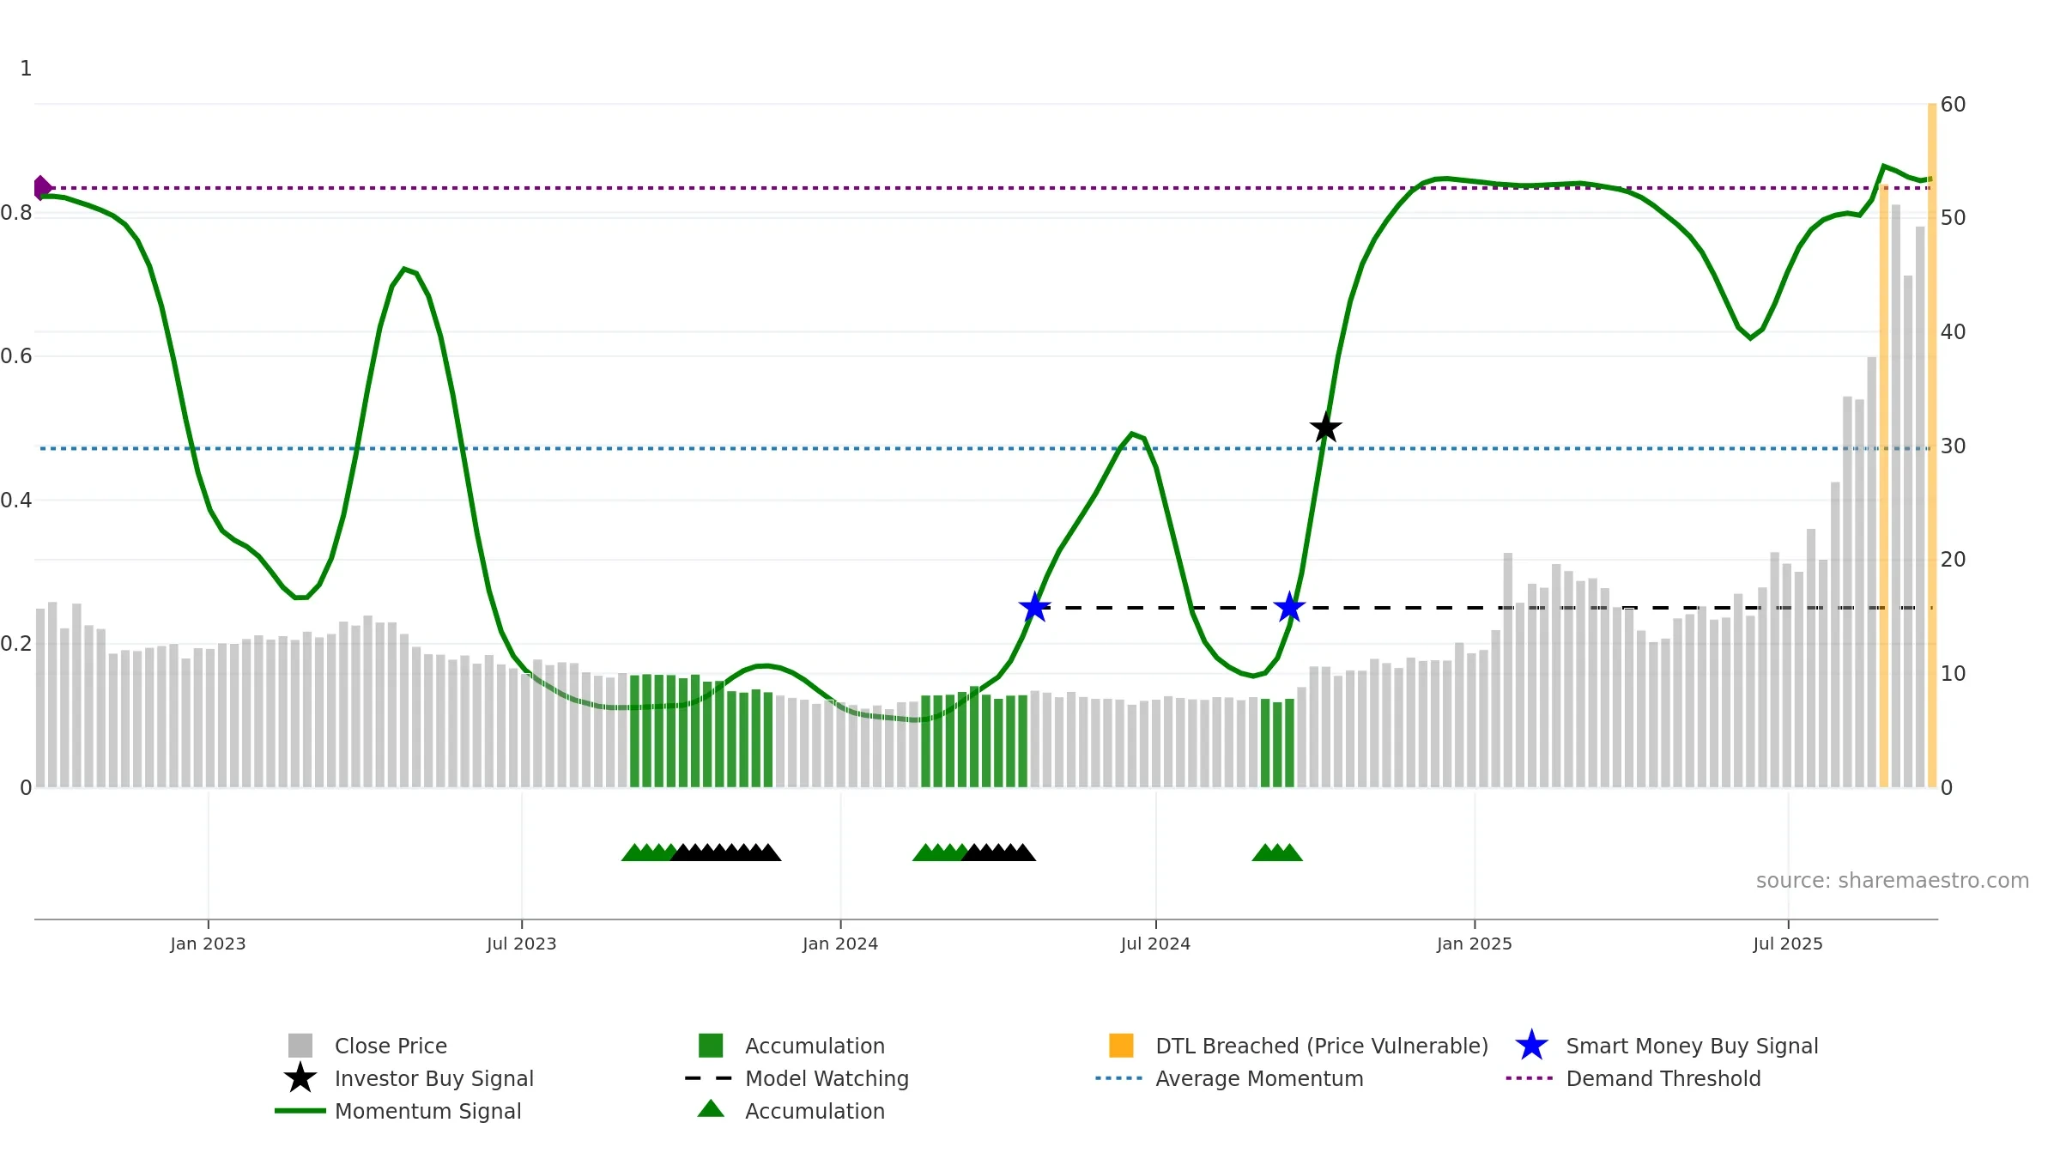Toggle Close Price legend entry
The width and height of the screenshot is (2060, 1159).
391,1046
